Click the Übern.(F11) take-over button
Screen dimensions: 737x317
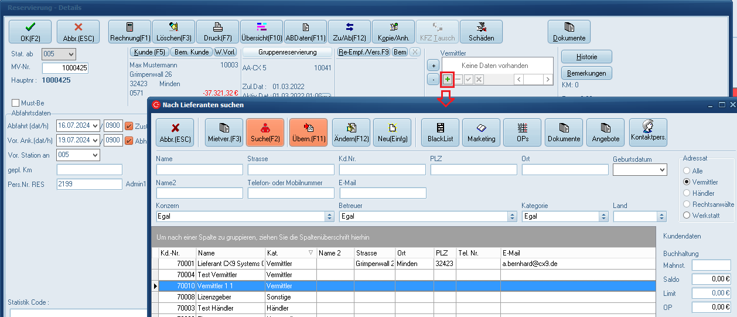(x=308, y=132)
